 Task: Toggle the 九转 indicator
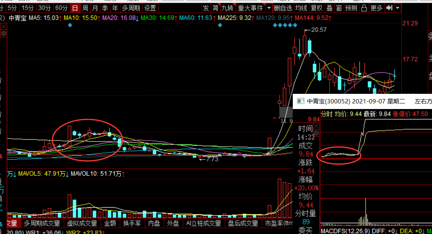point(227,8)
